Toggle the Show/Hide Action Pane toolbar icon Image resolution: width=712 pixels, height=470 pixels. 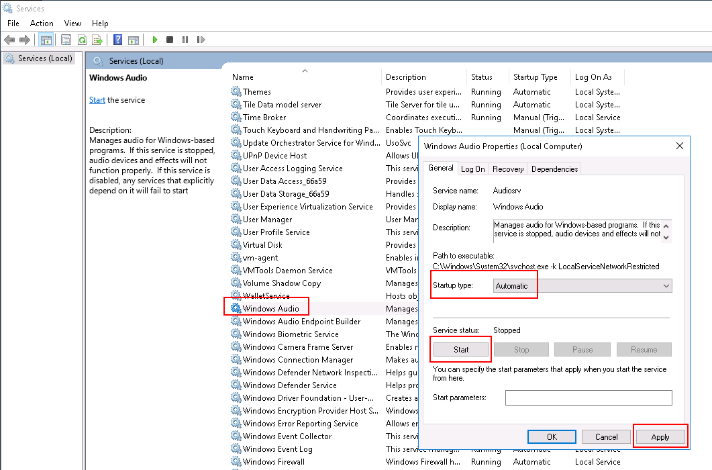[x=134, y=40]
